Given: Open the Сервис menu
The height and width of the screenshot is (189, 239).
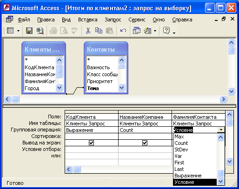Looking at the screenshot, I should [137, 20].
